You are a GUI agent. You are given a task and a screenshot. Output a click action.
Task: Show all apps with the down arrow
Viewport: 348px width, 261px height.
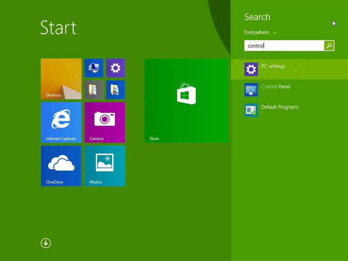tap(46, 243)
